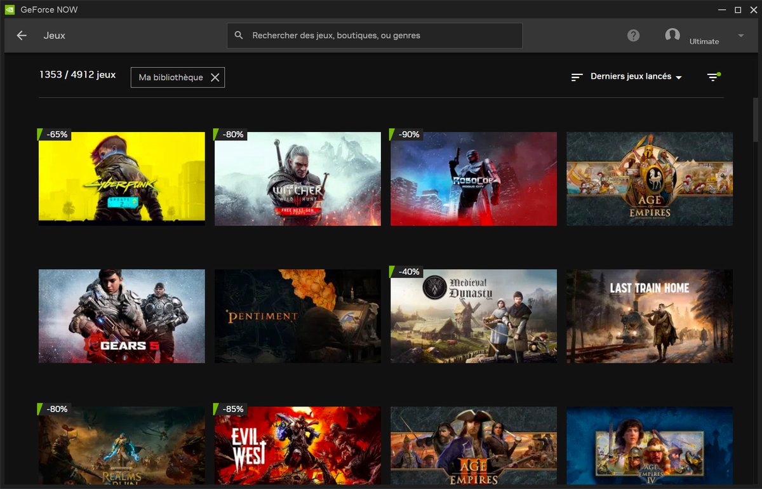Click the 1353 / 4912 jeux counter
This screenshot has width=762, height=489.
[77, 74]
